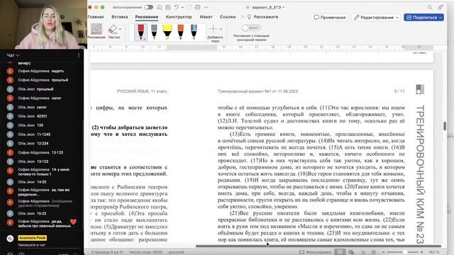Click the Фокусировка (Focus) button
454x255 pixels.
[x=315, y=252]
